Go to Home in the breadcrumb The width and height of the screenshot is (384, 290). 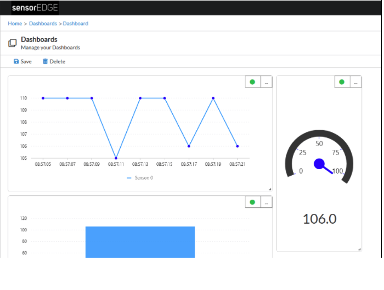pos(15,24)
